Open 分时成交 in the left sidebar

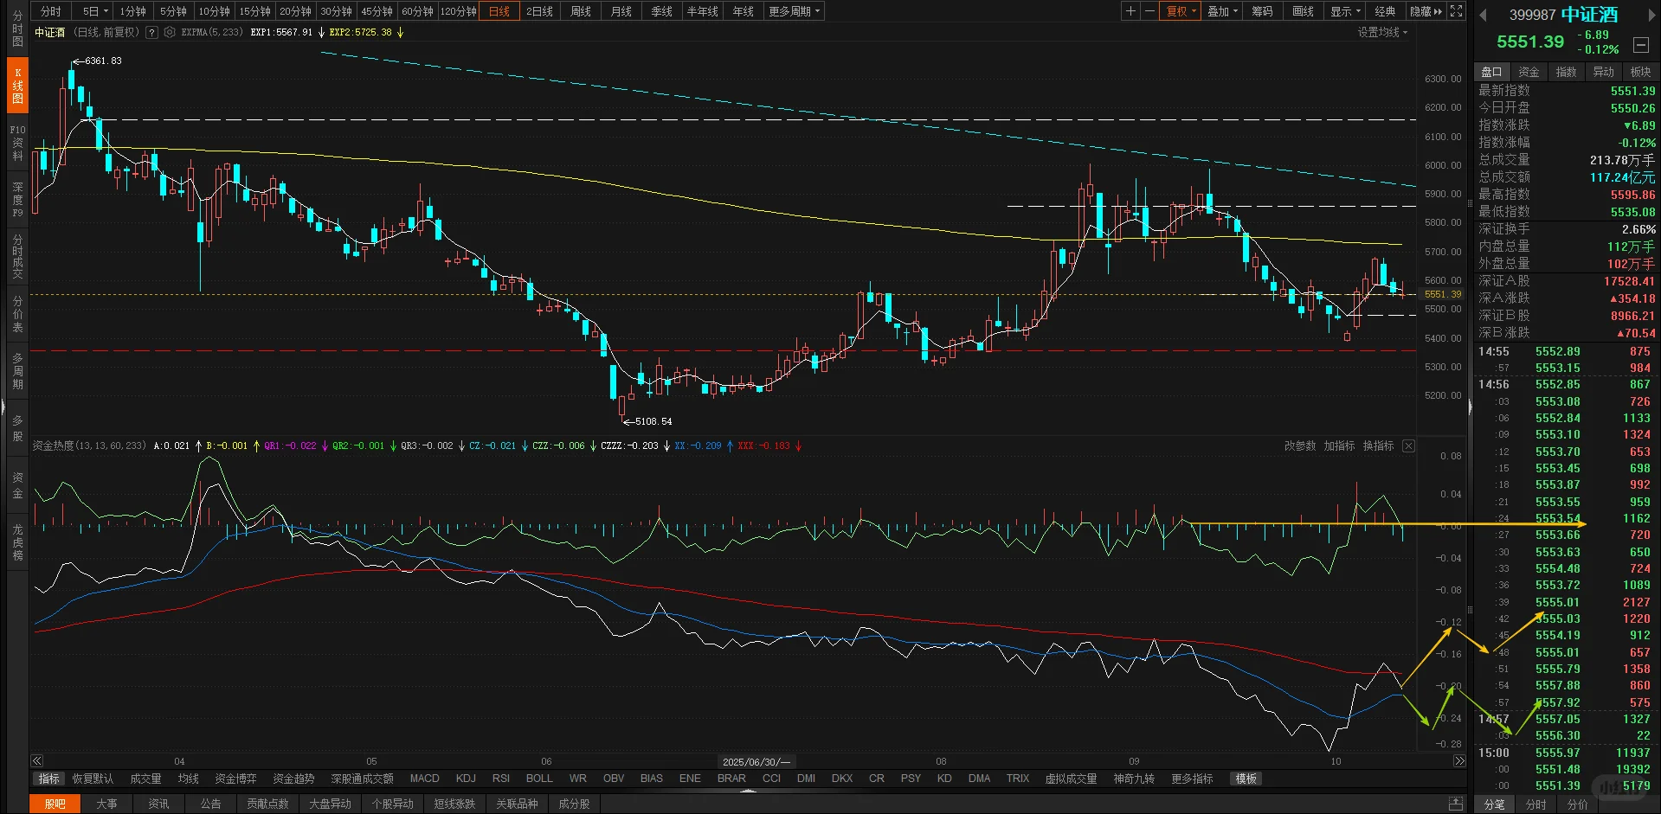17,257
